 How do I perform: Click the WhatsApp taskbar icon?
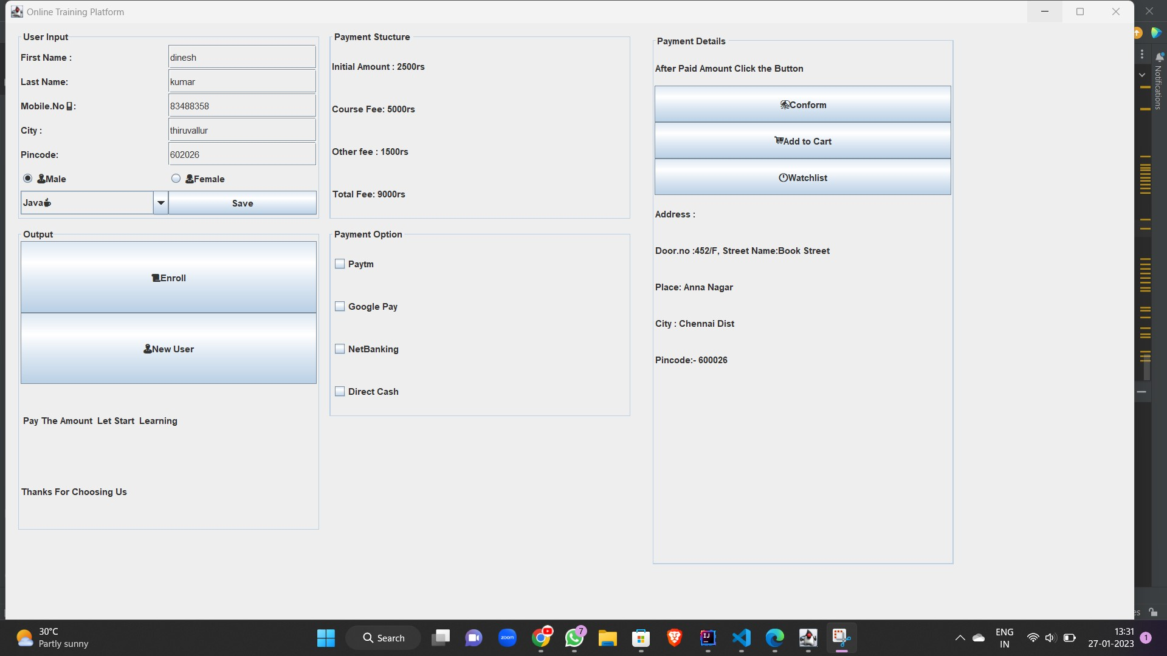click(x=574, y=638)
